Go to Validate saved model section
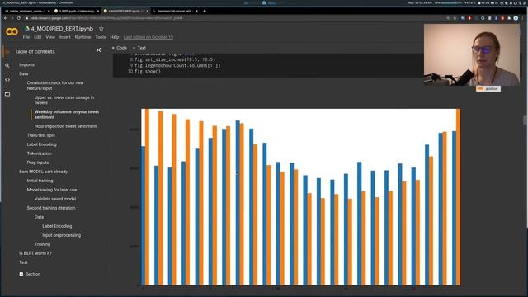This screenshot has width=528, height=297. point(55,199)
